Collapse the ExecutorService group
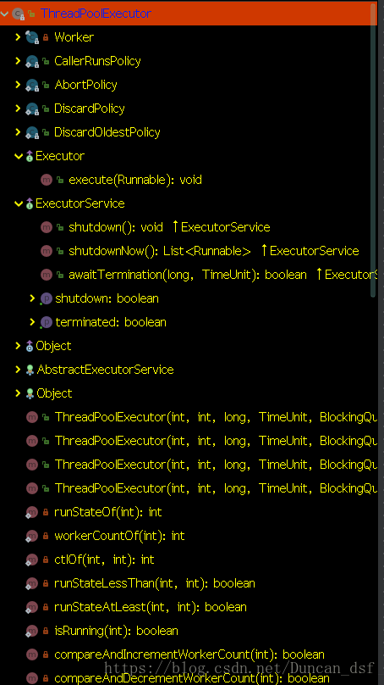The width and height of the screenshot is (384, 685). coord(19,203)
